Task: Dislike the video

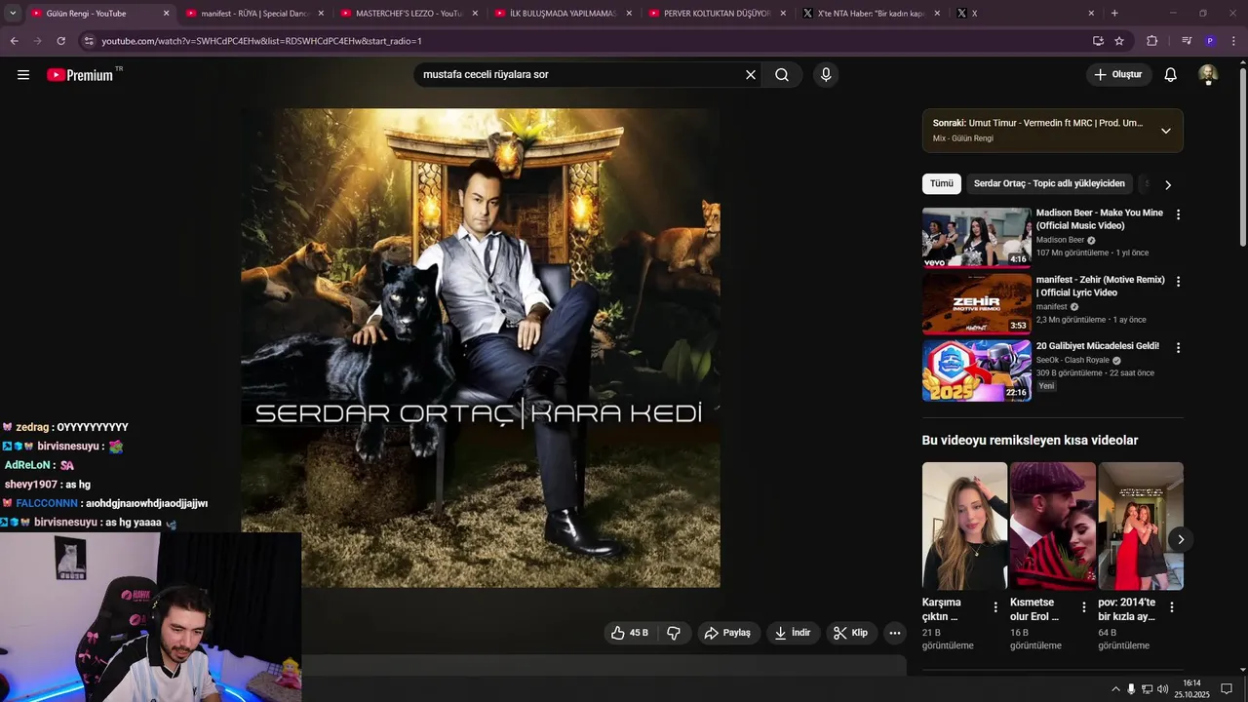Action: coord(674,633)
